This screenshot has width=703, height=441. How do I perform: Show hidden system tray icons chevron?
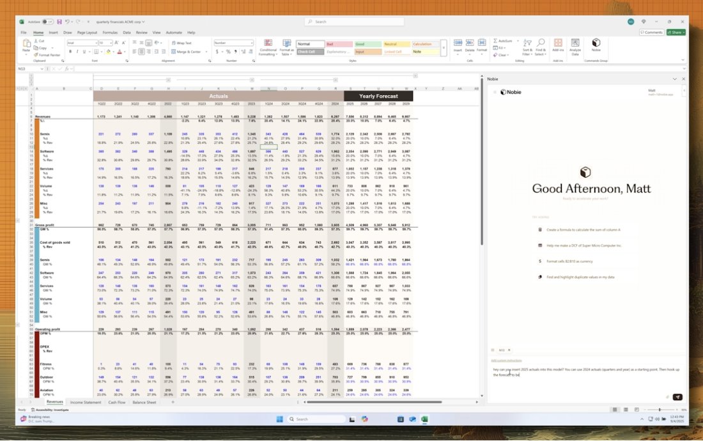(642, 419)
